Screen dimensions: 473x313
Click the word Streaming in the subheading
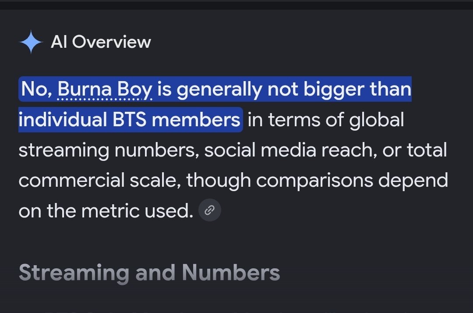pyautogui.click(x=74, y=274)
